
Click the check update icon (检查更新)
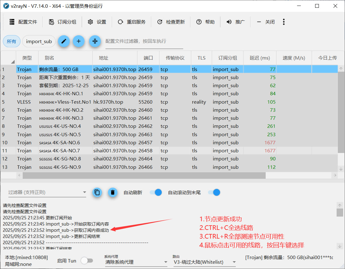(x=160, y=22)
